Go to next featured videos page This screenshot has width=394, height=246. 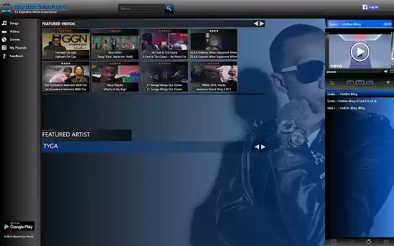[x=262, y=23]
